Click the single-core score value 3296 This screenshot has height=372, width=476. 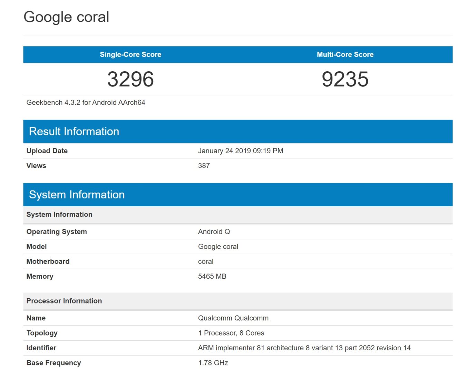130,79
